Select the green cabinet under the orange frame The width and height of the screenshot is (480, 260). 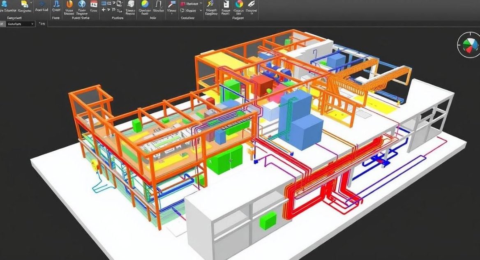point(225,160)
